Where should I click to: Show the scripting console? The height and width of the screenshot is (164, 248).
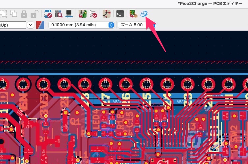pyautogui.click(x=120, y=14)
